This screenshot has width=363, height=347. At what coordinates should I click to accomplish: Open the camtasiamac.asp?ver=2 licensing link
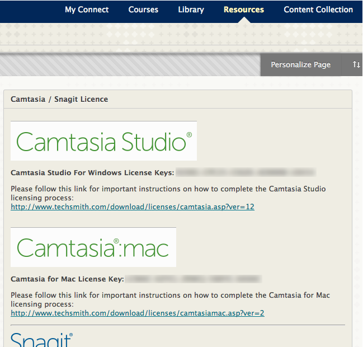[137, 313]
